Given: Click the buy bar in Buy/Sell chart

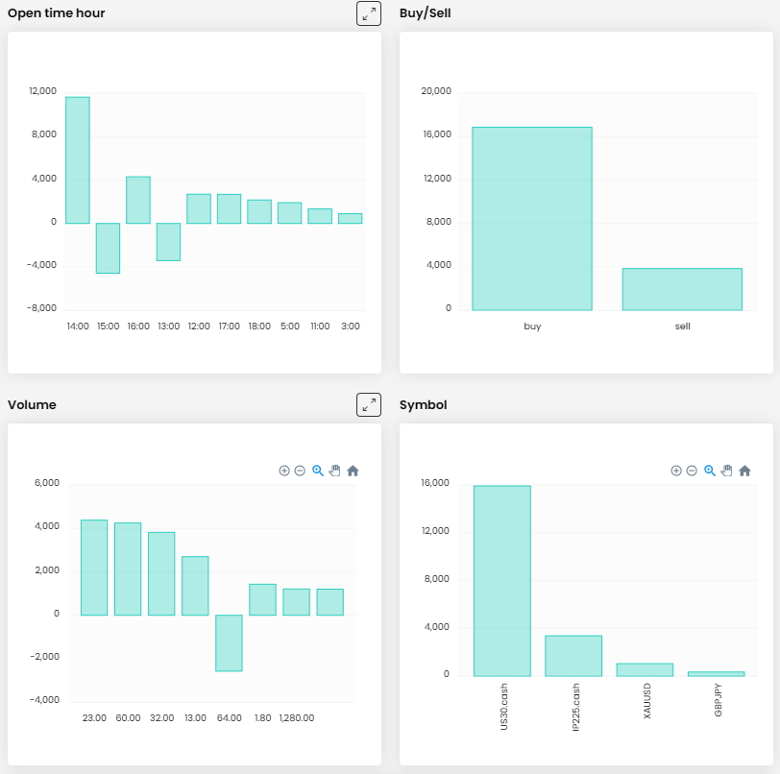Looking at the screenshot, I should [532, 219].
